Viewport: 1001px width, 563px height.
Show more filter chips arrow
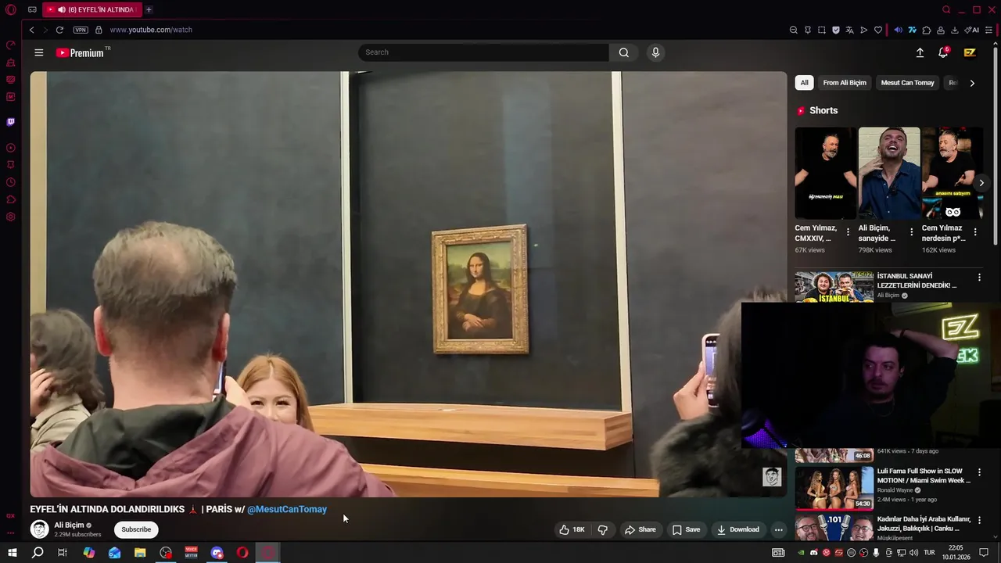click(972, 83)
